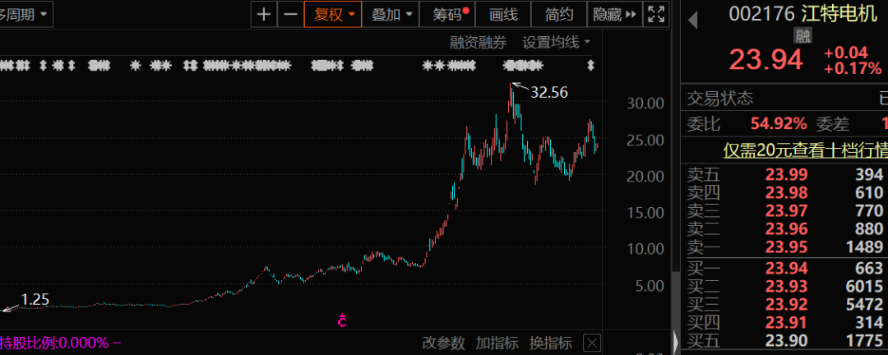Click the 融资融券 margin trading tab
The height and width of the screenshot is (355, 888).
[478, 42]
